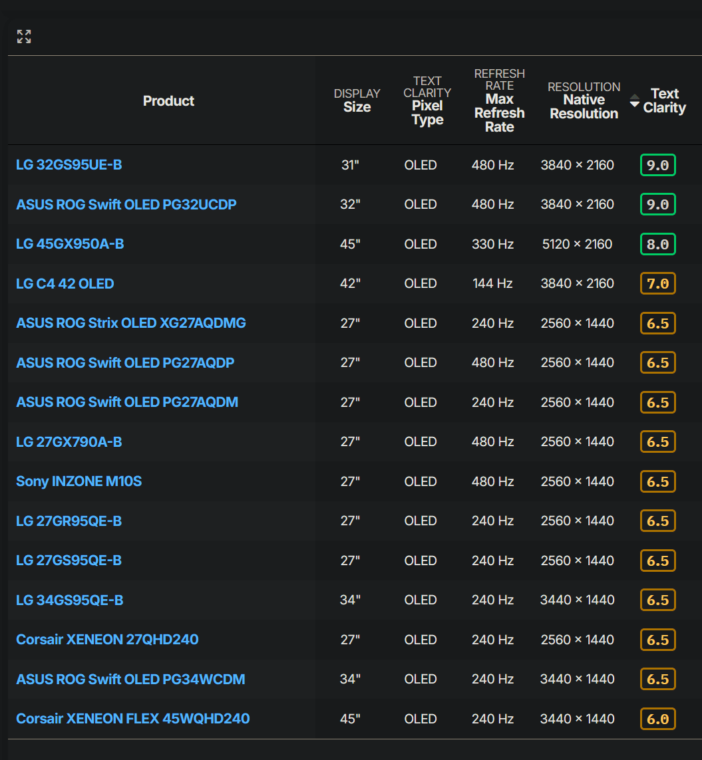The height and width of the screenshot is (760, 702).
Task: Sort by Text Clarity arrow icon
Action: pos(634,101)
